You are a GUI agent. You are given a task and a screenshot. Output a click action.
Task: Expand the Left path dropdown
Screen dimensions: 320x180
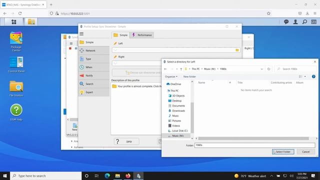(115, 50)
